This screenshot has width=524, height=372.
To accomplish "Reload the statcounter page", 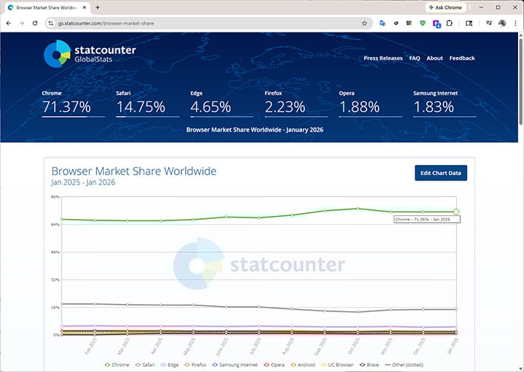I will click(x=35, y=24).
